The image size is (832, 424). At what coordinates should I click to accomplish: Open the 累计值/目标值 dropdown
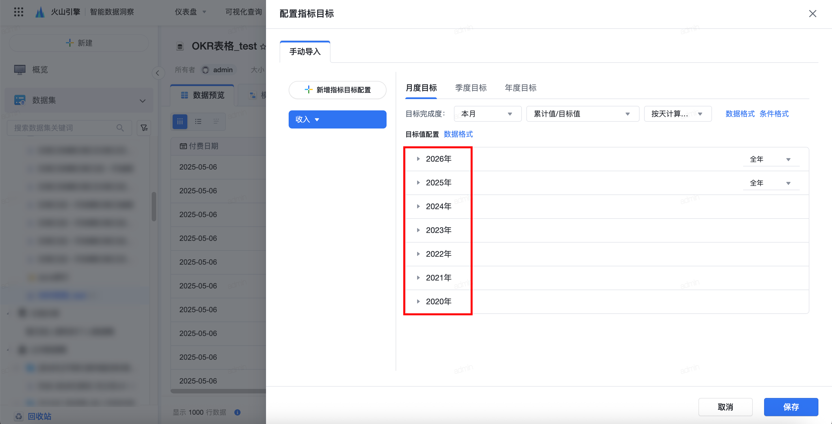[x=582, y=114]
